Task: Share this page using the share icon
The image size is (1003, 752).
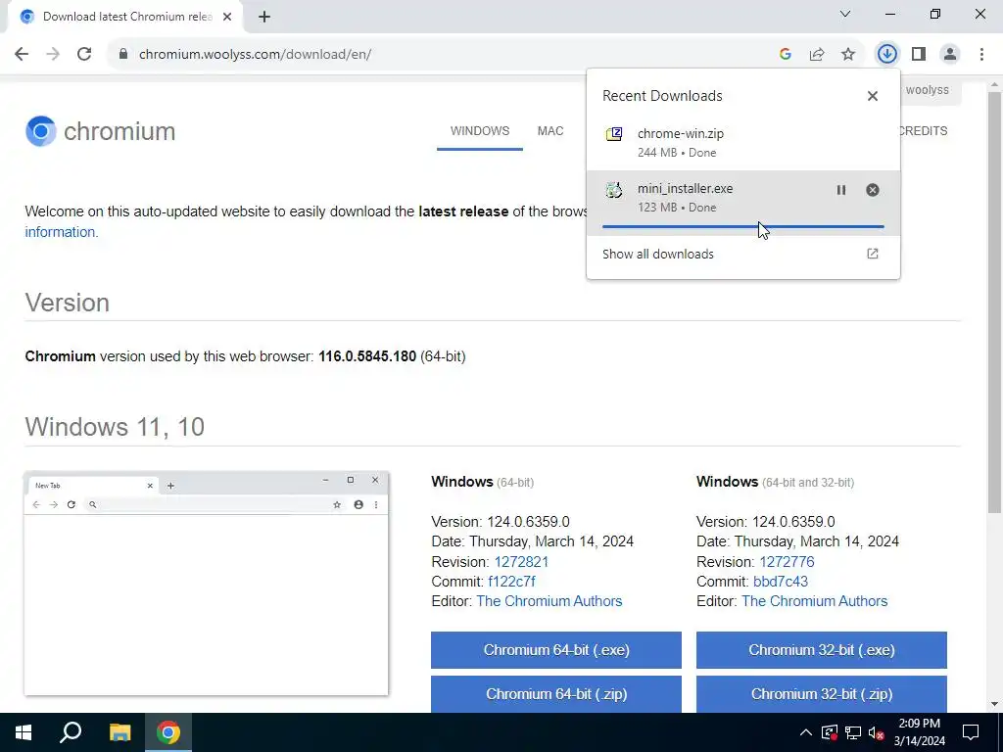Action: [x=817, y=55]
